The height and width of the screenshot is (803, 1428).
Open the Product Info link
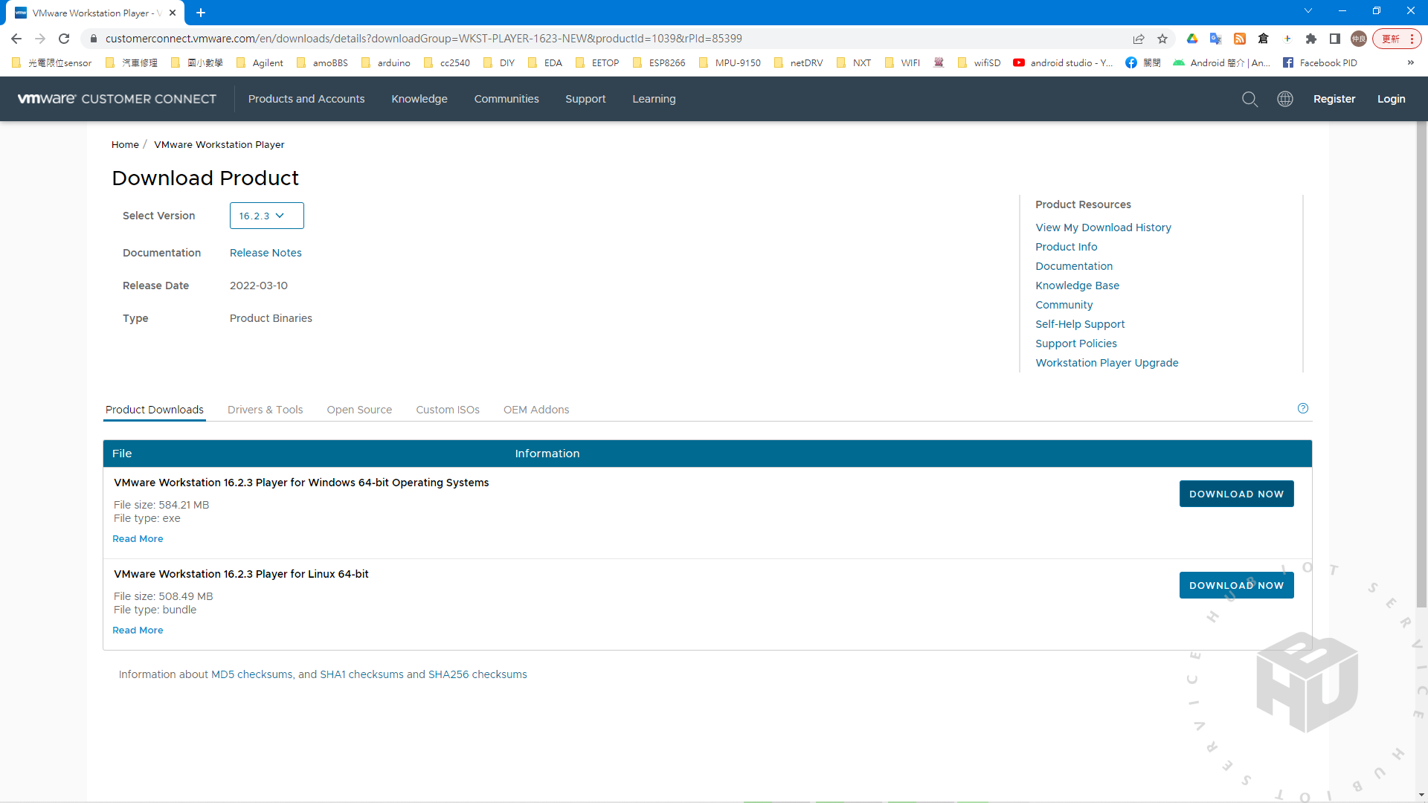(1066, 247)
